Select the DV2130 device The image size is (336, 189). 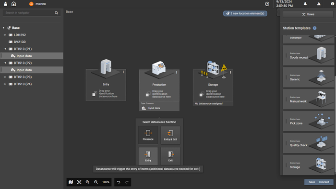(x=20, y=42)
